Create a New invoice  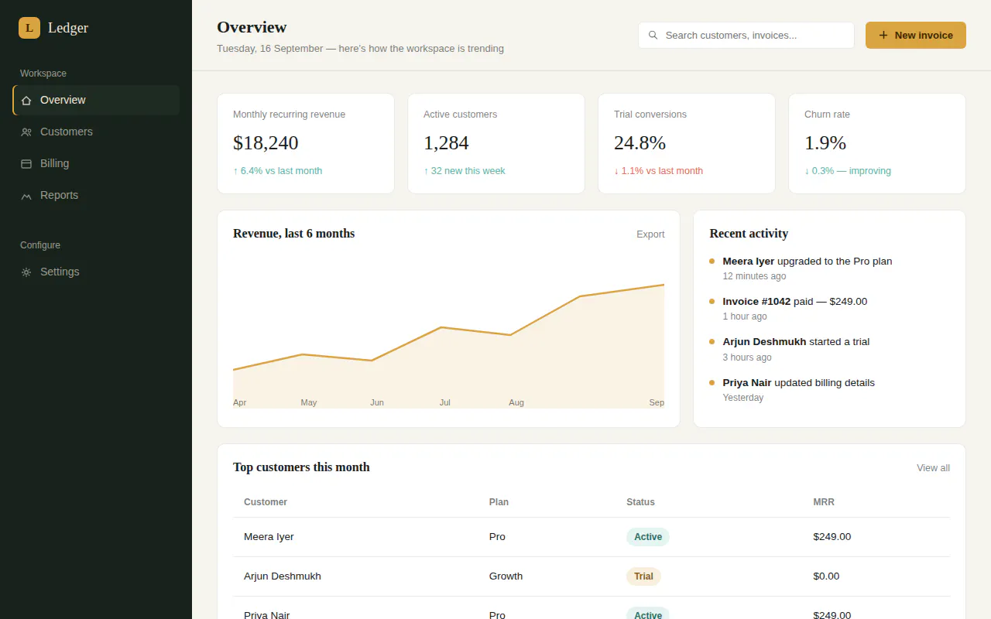[x=916, y=36]
